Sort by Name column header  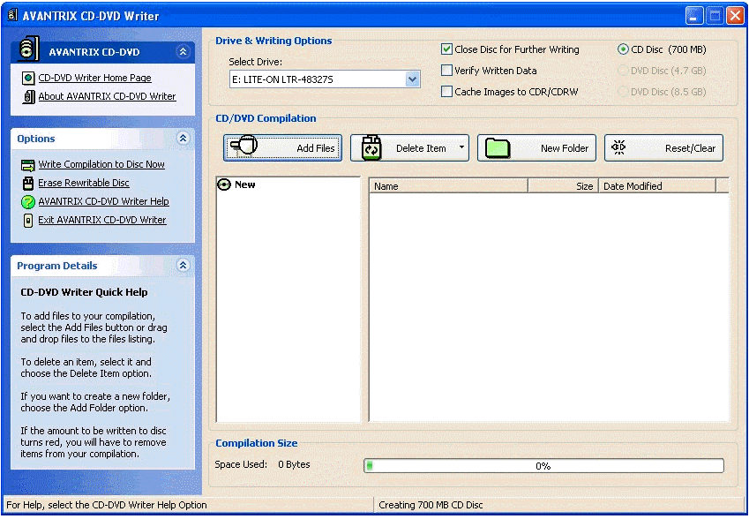(448, 186)
